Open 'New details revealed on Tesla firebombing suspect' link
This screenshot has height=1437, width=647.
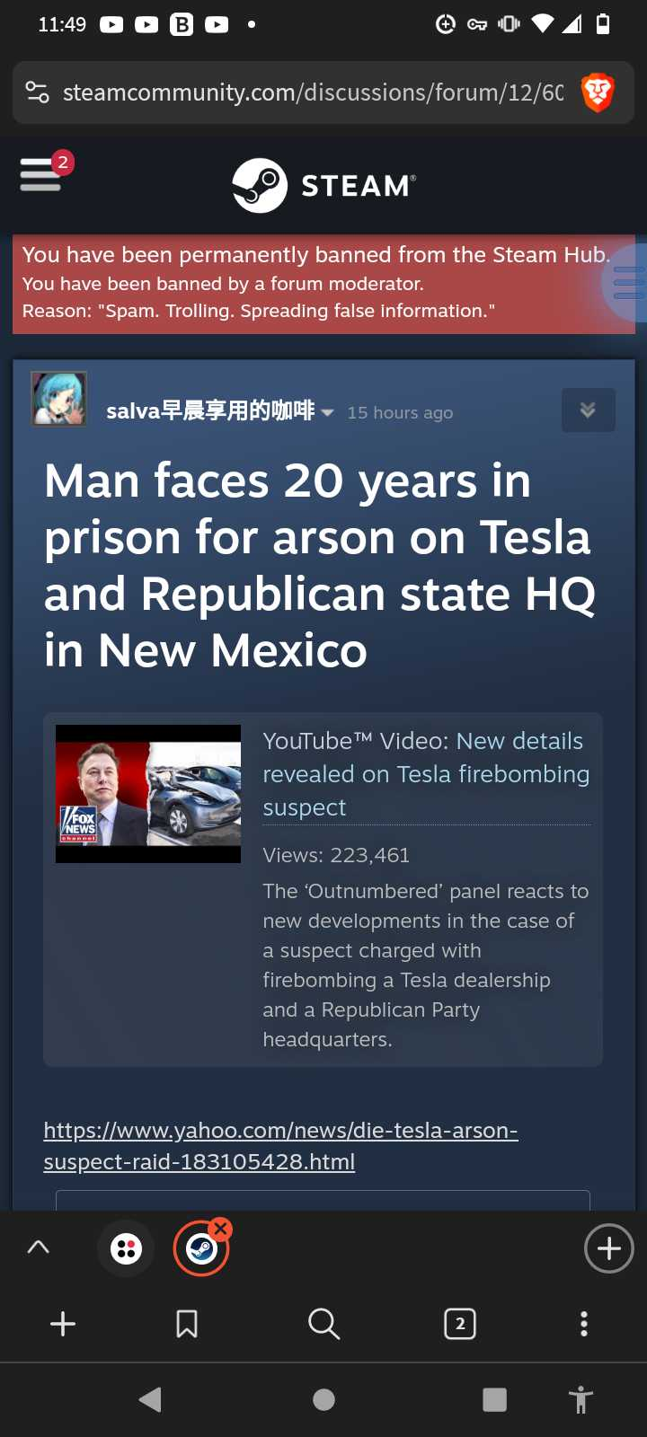[426, 774]
